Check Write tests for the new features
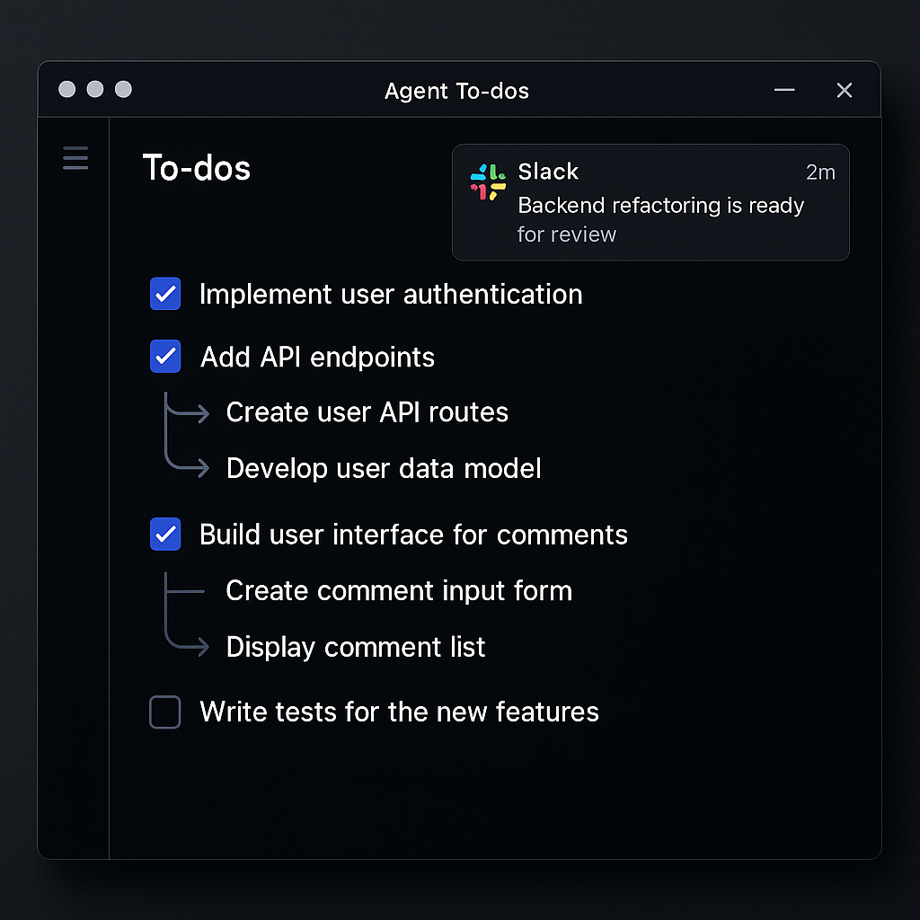This screenshot has height=920, width=920. pyautogui.click(x=165, y=712)
